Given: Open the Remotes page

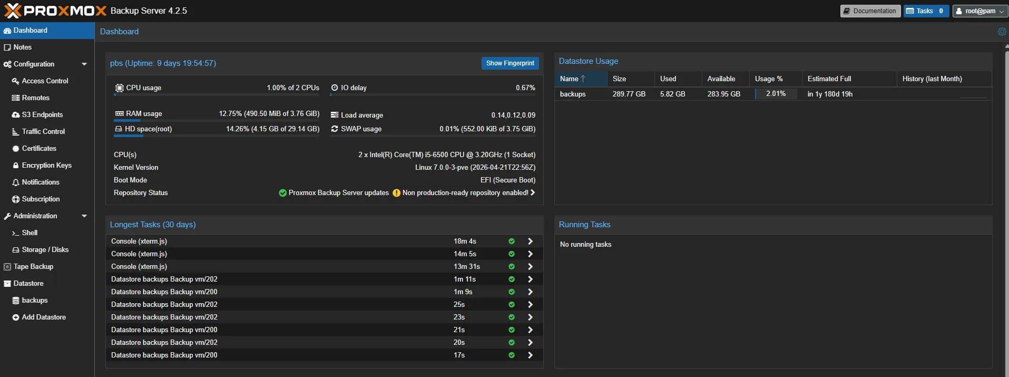Looking at the screenshot, I should click(x=47, y=98).
